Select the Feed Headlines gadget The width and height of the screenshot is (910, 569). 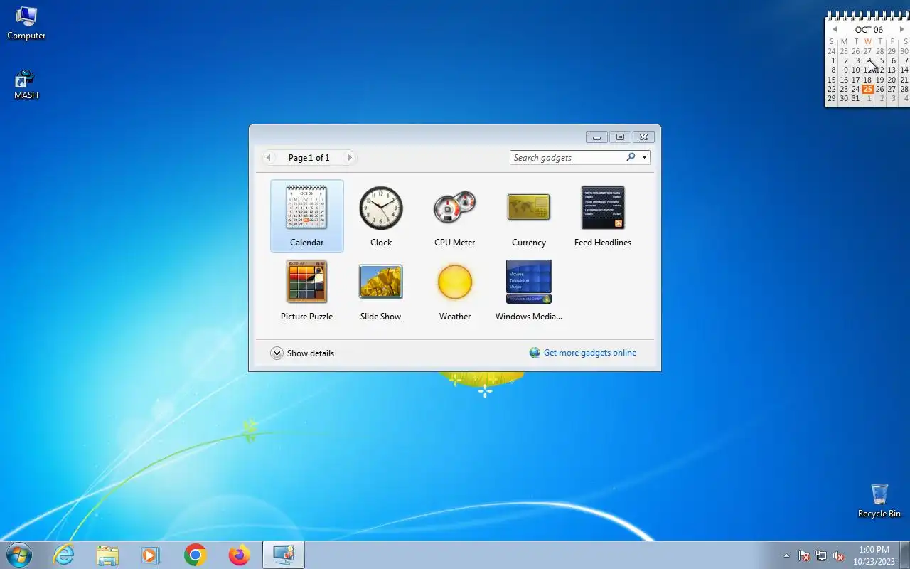[x=603, y=216]
